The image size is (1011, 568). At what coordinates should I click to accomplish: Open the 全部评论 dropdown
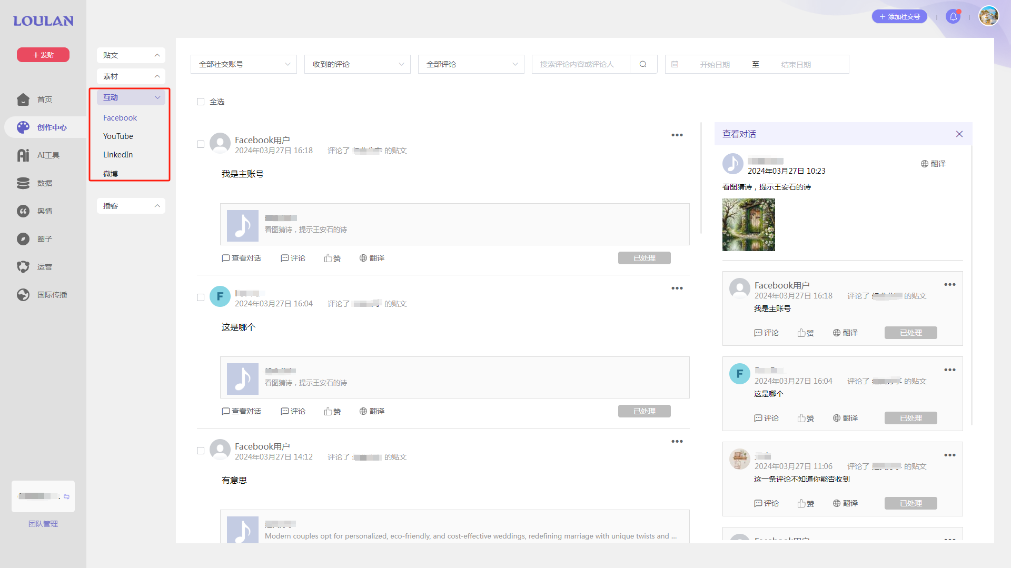[471, 64]
